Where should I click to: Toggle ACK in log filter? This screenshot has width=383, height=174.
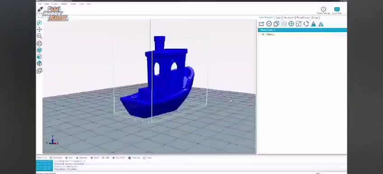[106, 158]
